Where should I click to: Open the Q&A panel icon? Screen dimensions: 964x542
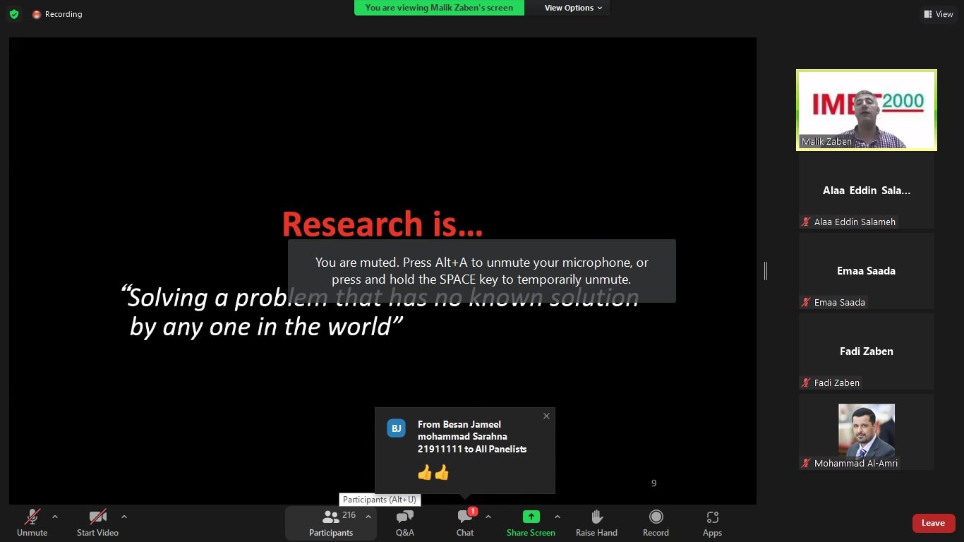[x=404, y=517]
